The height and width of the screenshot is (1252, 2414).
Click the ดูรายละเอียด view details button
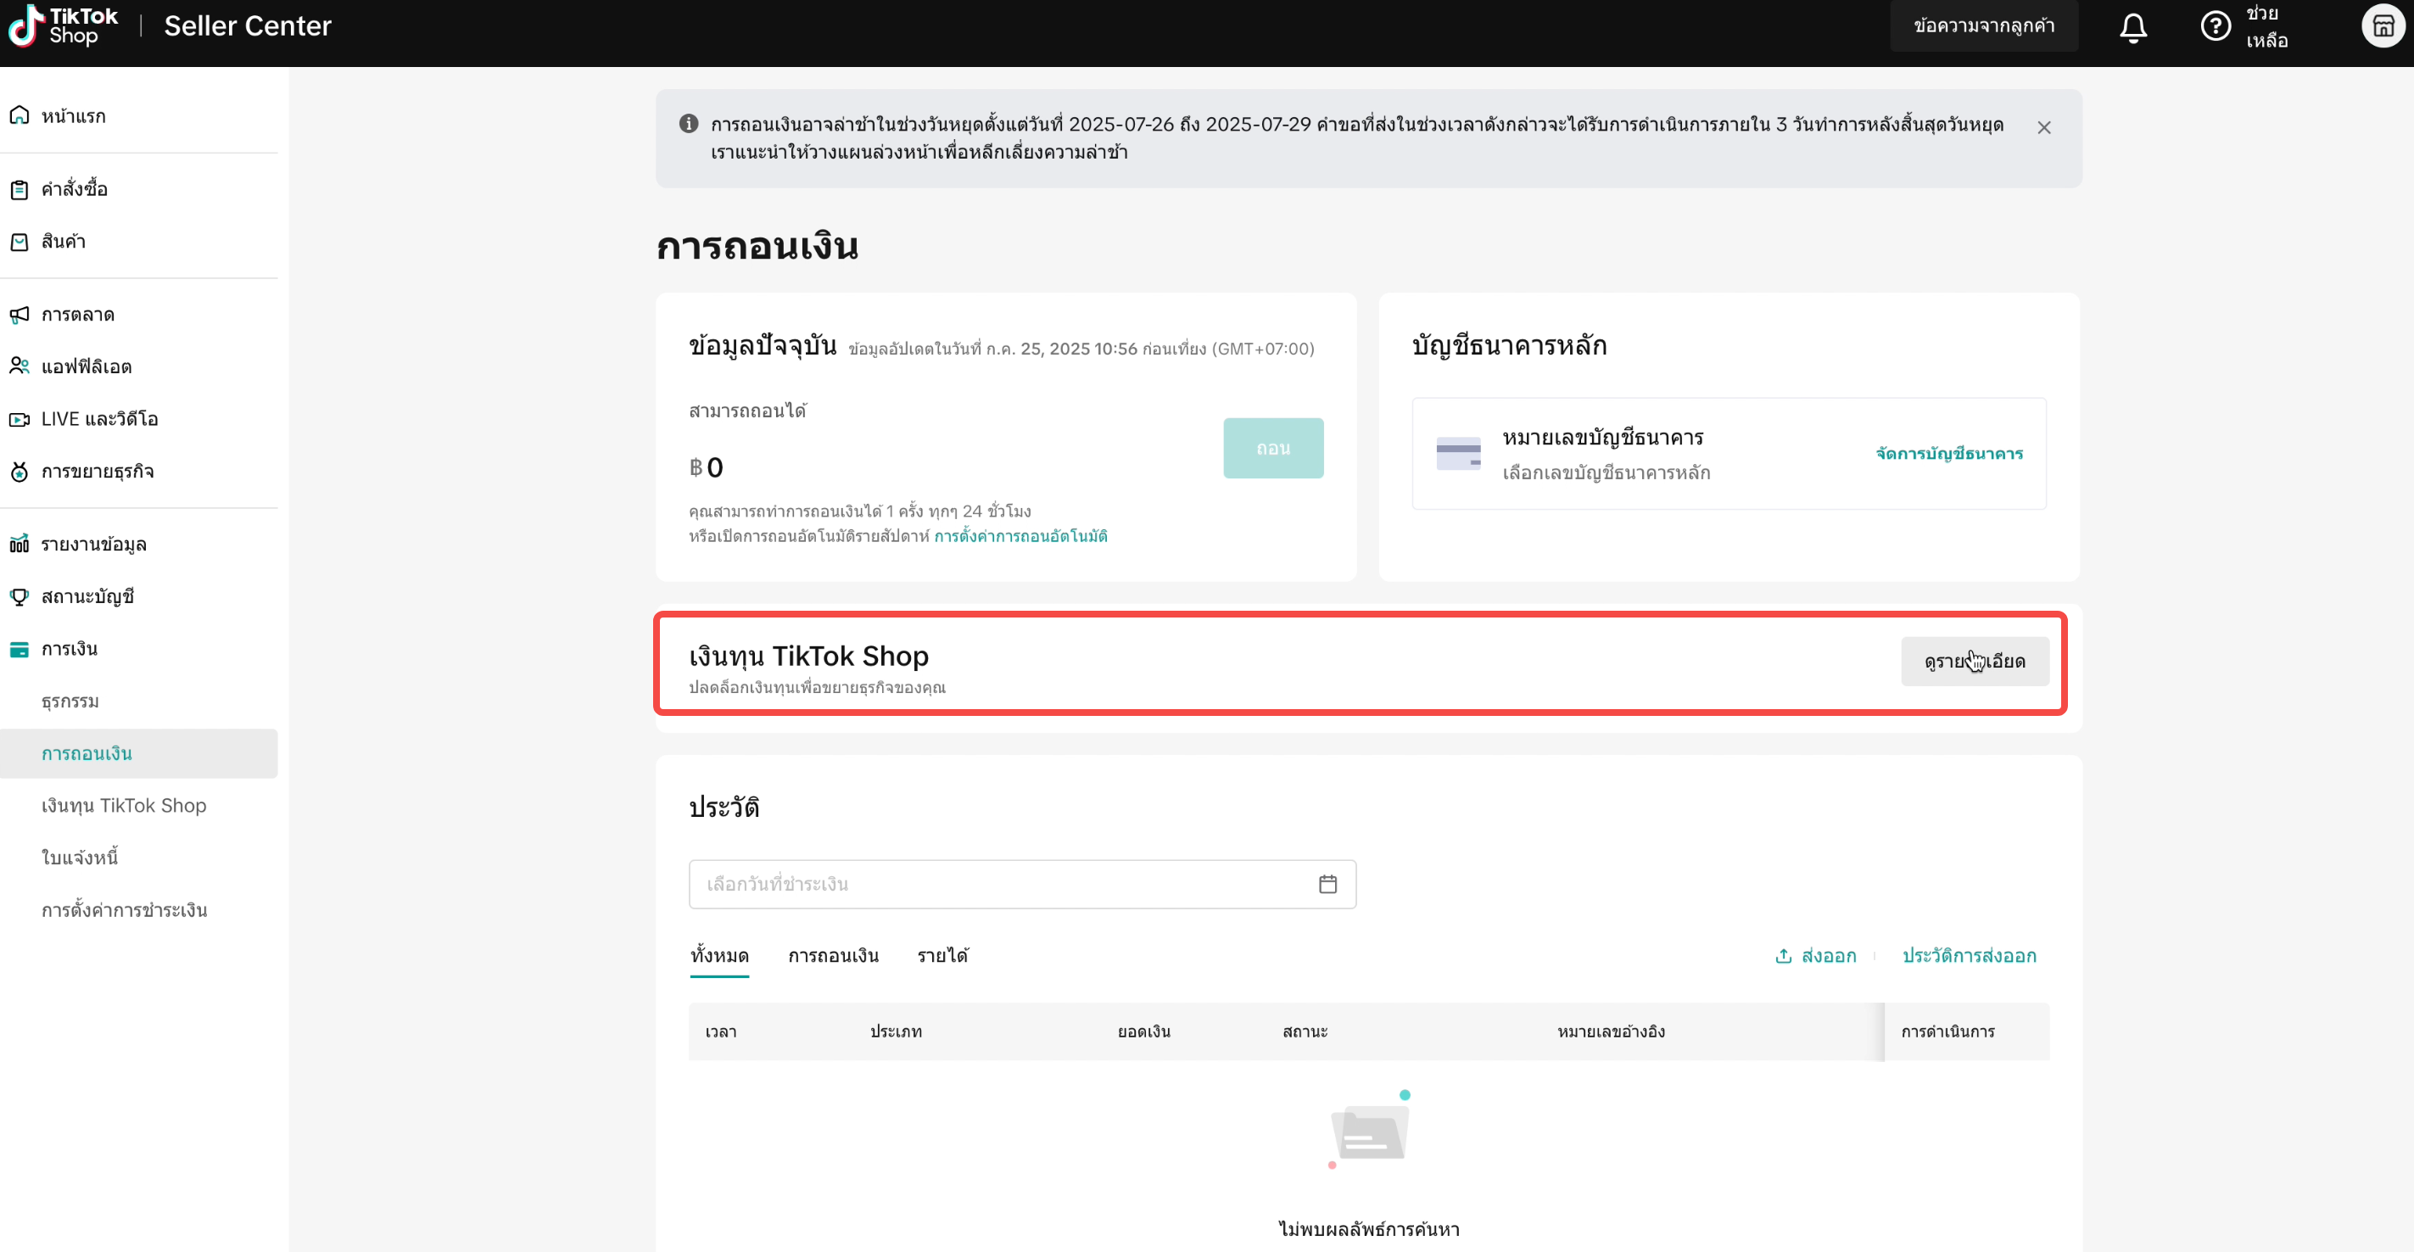tap(1975, 662)
